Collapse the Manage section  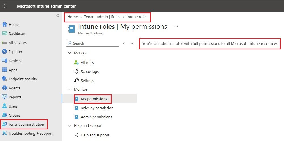70,53
